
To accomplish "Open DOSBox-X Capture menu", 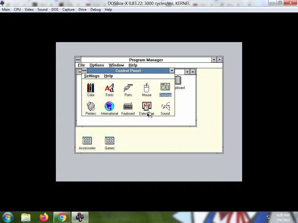I will [68, 10].
